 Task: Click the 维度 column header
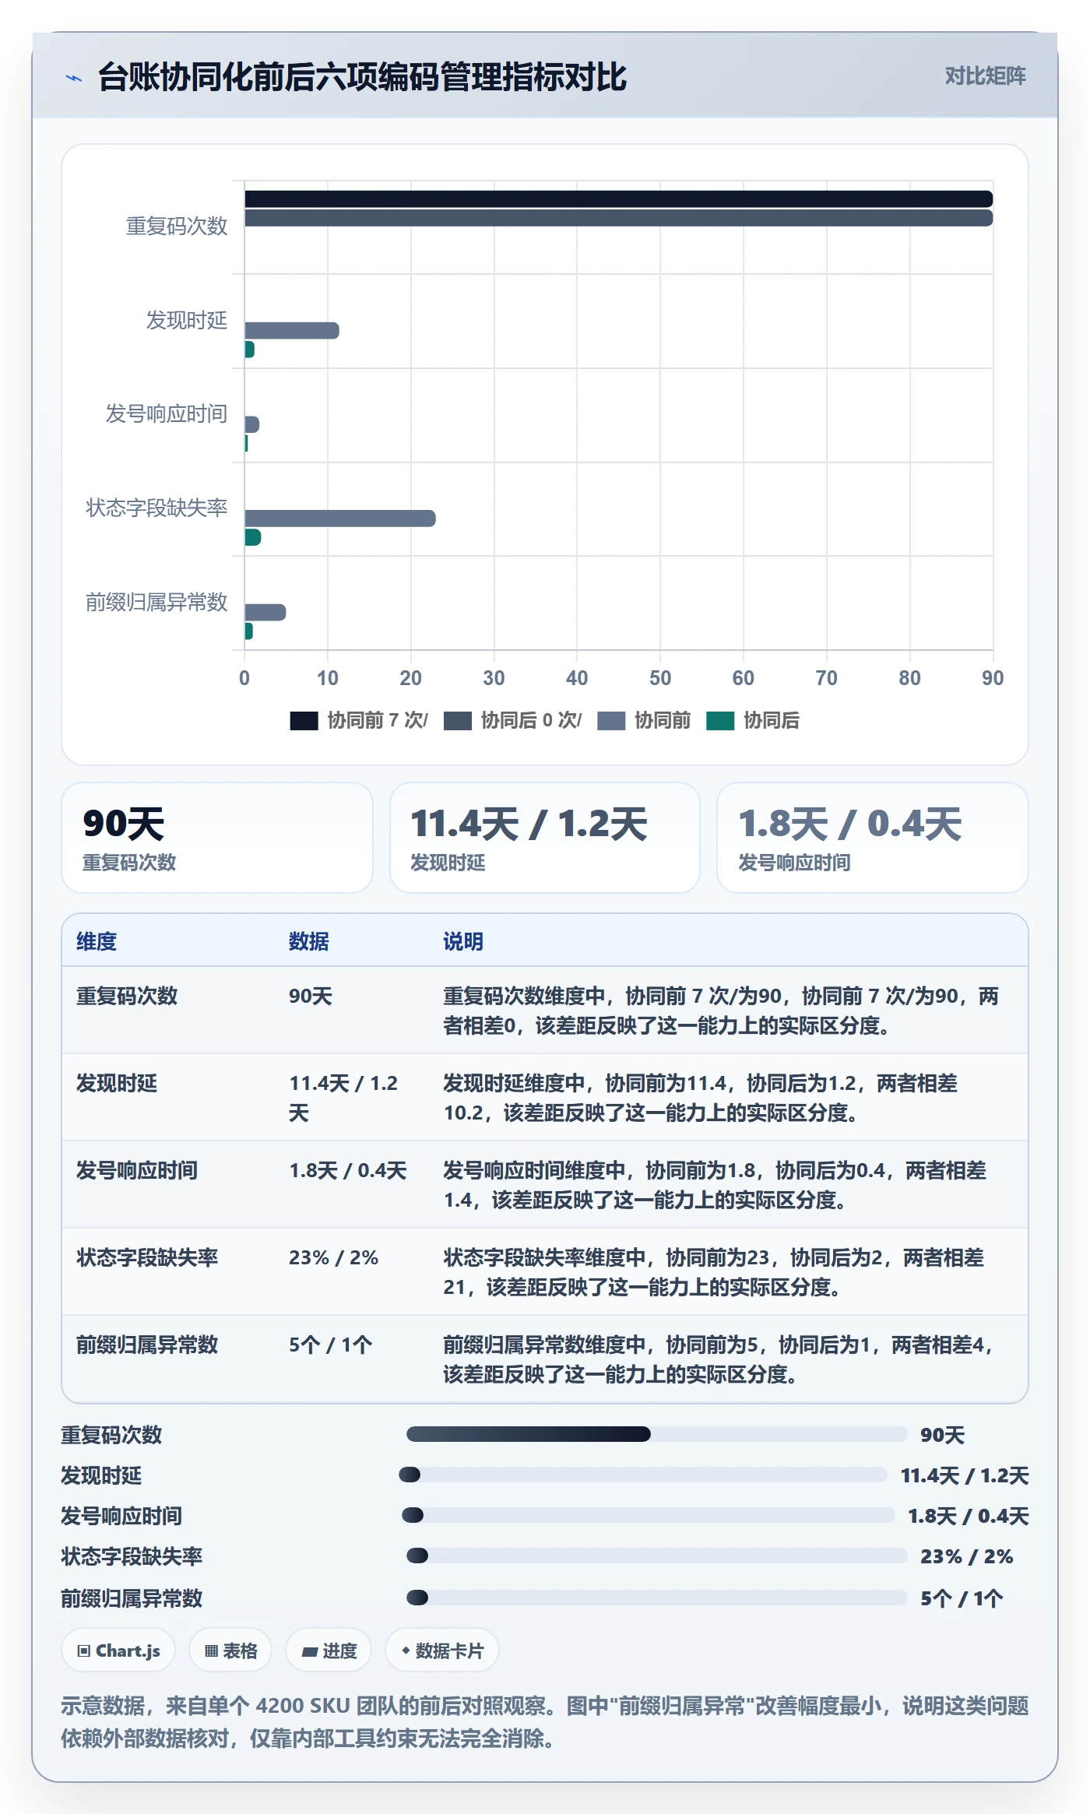point(97,941)
